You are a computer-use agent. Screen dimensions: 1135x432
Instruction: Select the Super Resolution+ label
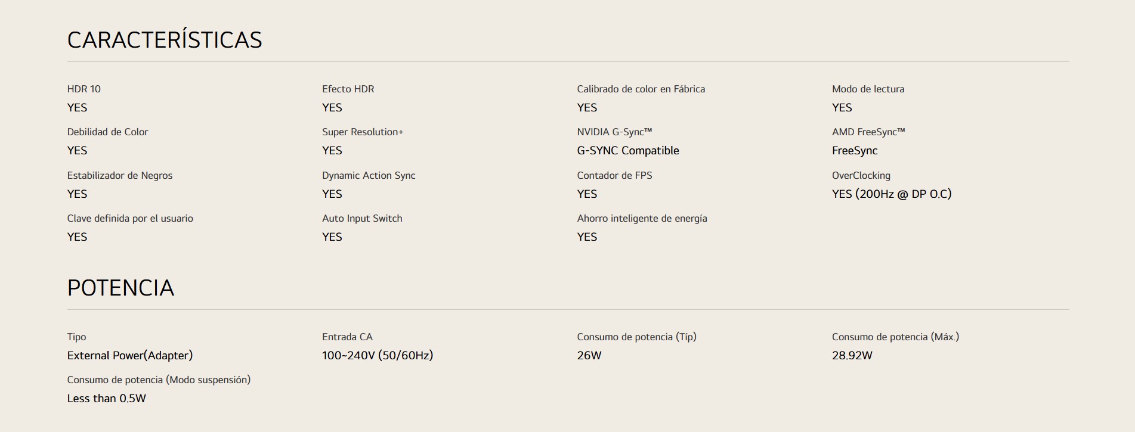pyautogui.click(x=363, y=132)
